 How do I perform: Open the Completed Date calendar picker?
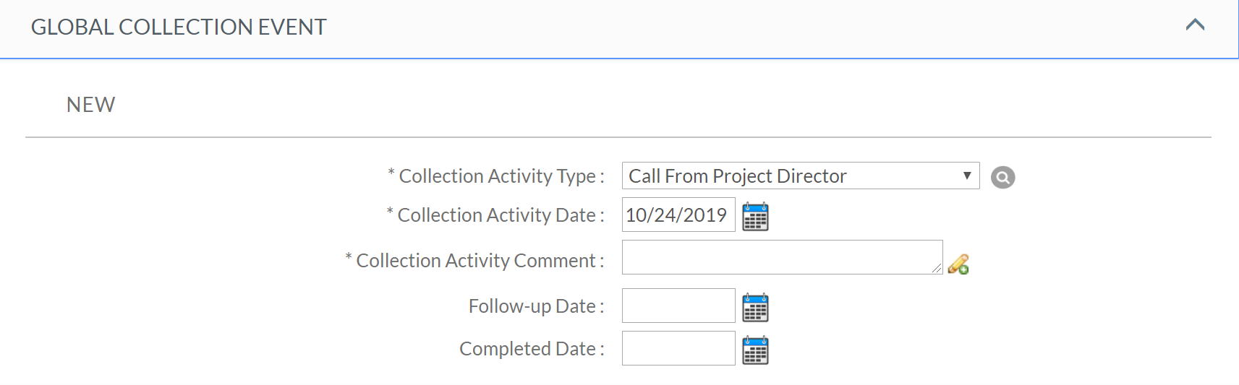[755, 350]
